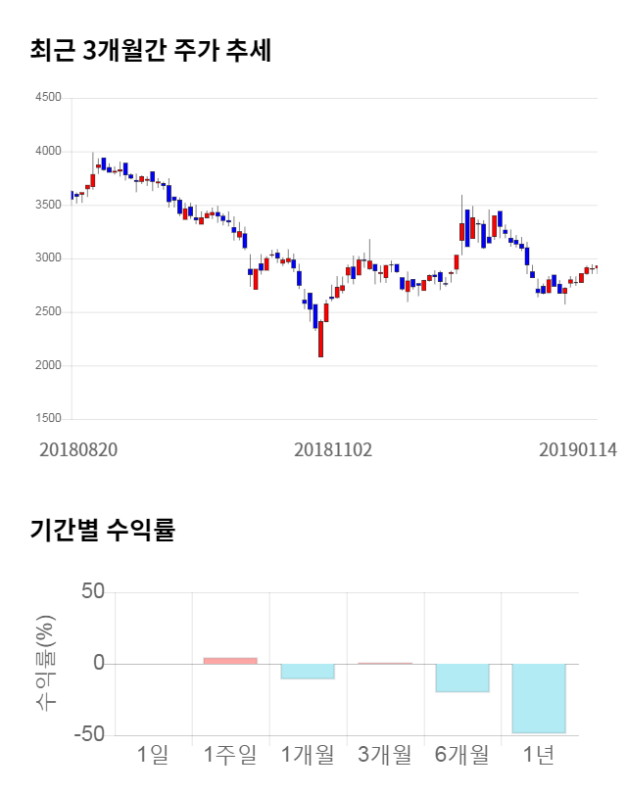Click the 20180820 start date label
Image resolution: width=627 pixels, height=793 pixels.
78,450
